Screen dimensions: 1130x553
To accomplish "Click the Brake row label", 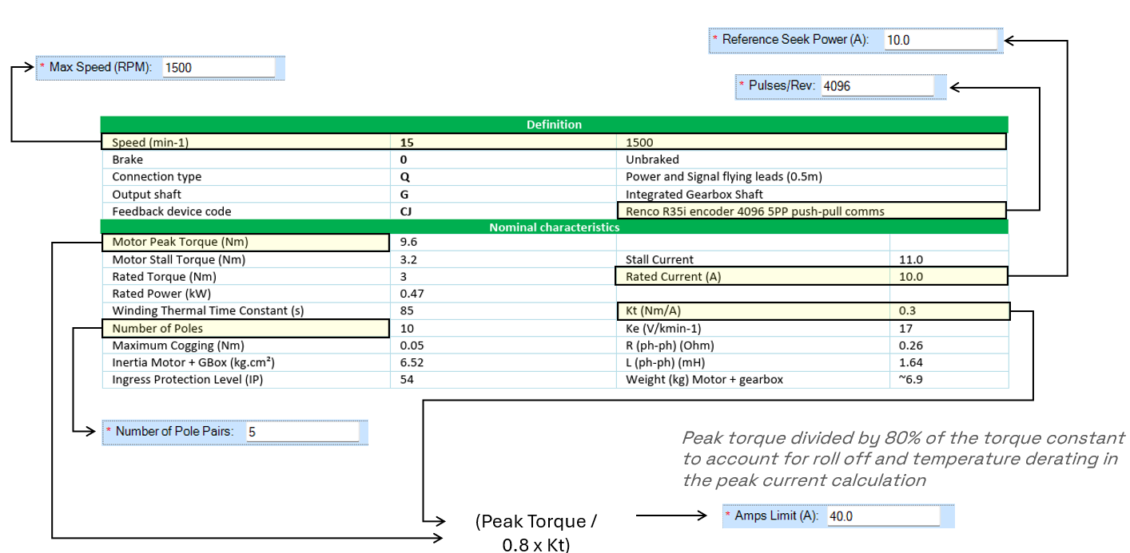I will tap(127, 160).
